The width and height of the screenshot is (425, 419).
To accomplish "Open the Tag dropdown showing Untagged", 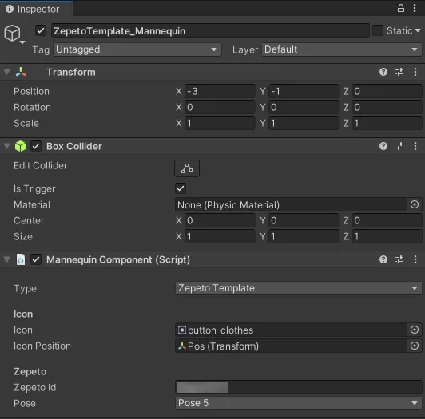I will (137, 49).
